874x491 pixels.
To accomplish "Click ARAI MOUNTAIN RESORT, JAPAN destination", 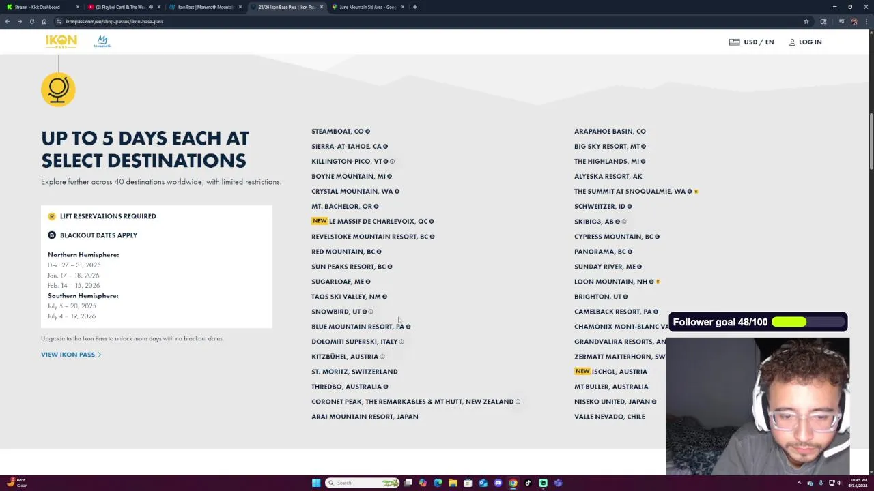I will [x=365, y=417].
